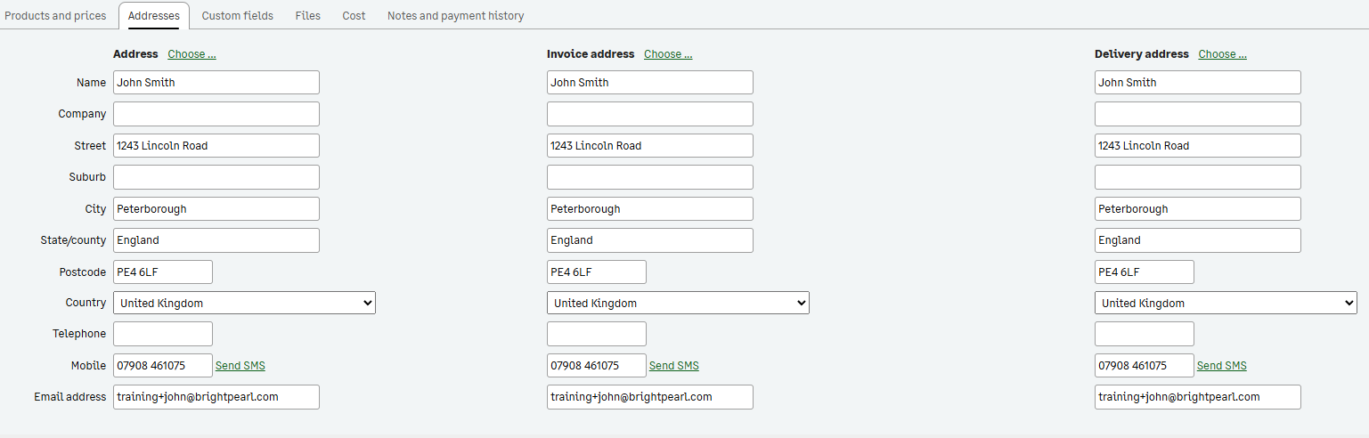Open Country dropdown in Address column
This screenshot has height=438, width=1369.
[x=244, y=303]
